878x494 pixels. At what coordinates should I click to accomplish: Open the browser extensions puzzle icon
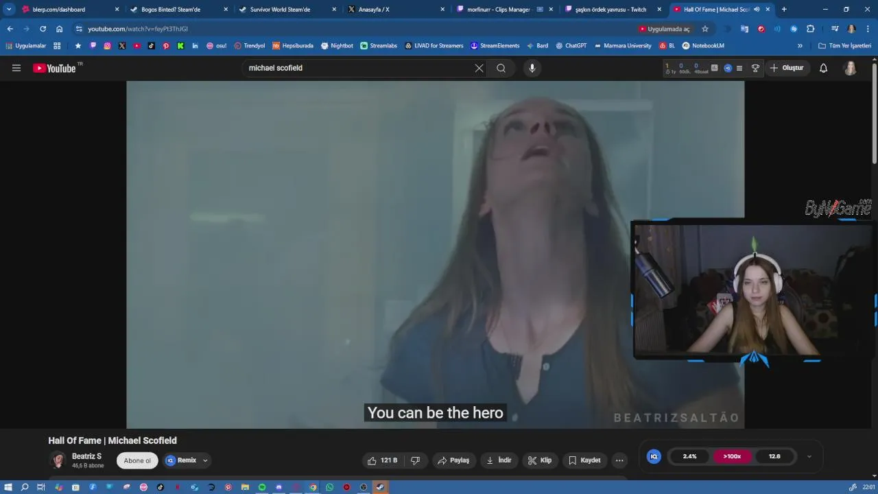[810, 29]
